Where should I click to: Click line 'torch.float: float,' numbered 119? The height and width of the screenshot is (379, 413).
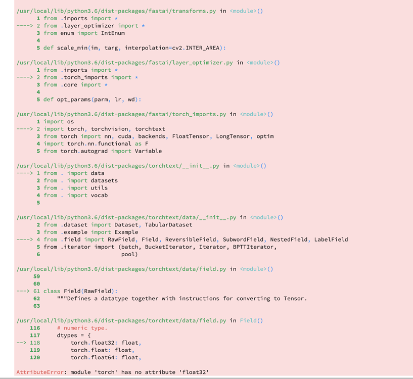[103, 350]
